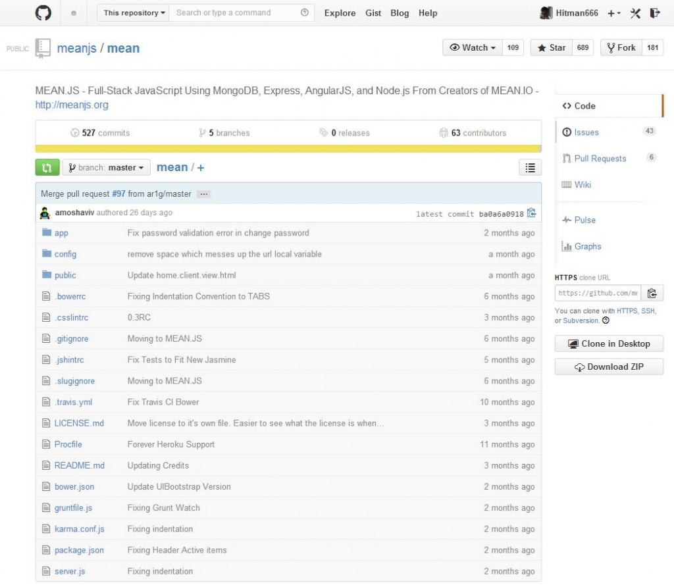Open the Watch notifications dropdown
The height and width of the screenshot is (587, 674).
coord(473,48)
